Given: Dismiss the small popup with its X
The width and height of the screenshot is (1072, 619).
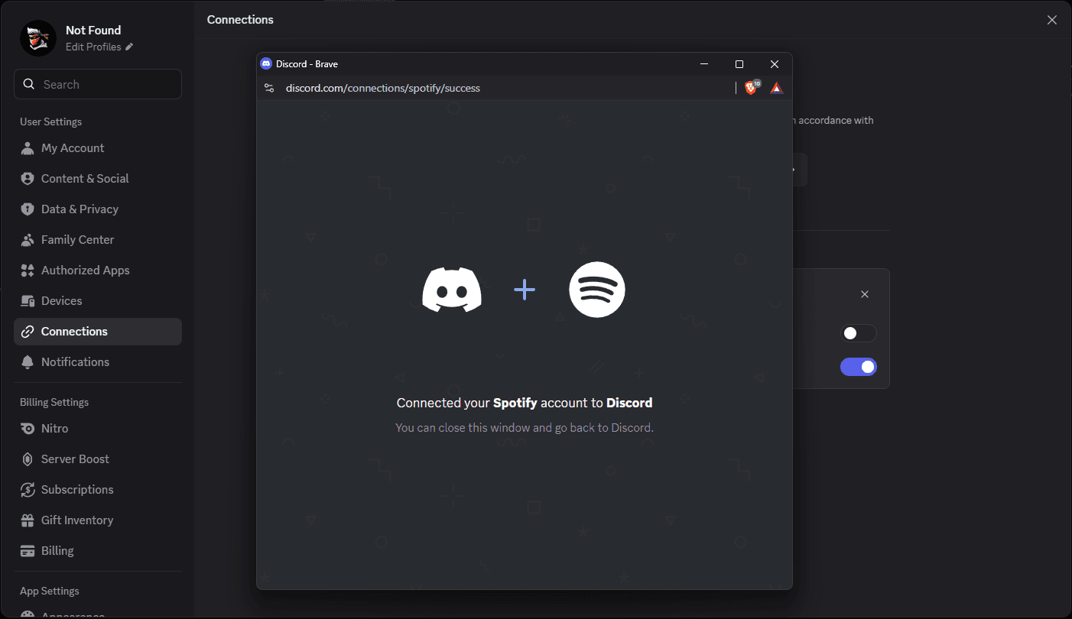Looking at the screenshot, I should (864, 293).
